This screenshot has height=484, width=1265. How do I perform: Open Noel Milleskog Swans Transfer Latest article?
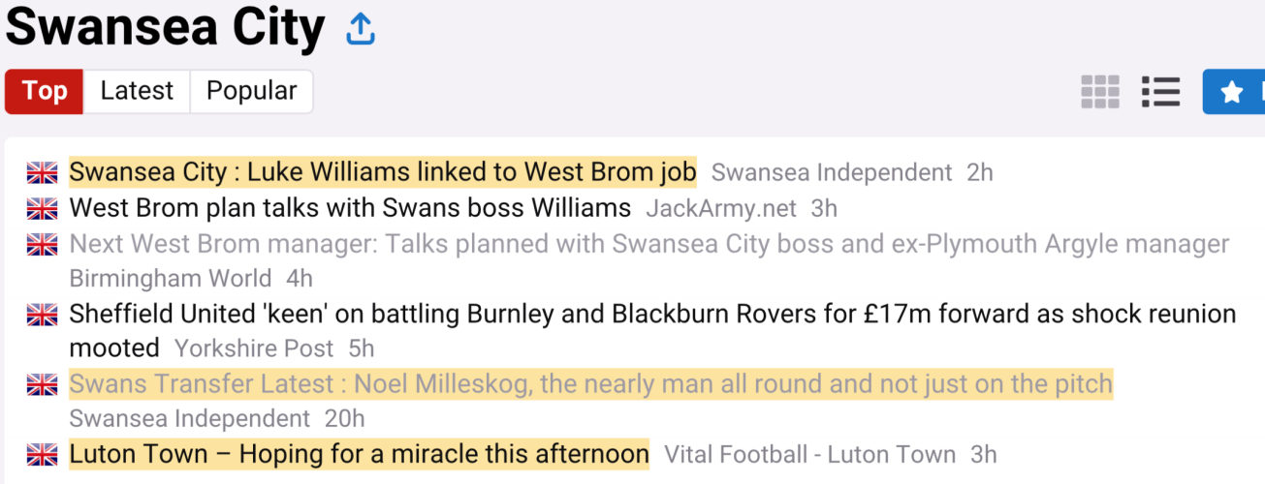590,384
